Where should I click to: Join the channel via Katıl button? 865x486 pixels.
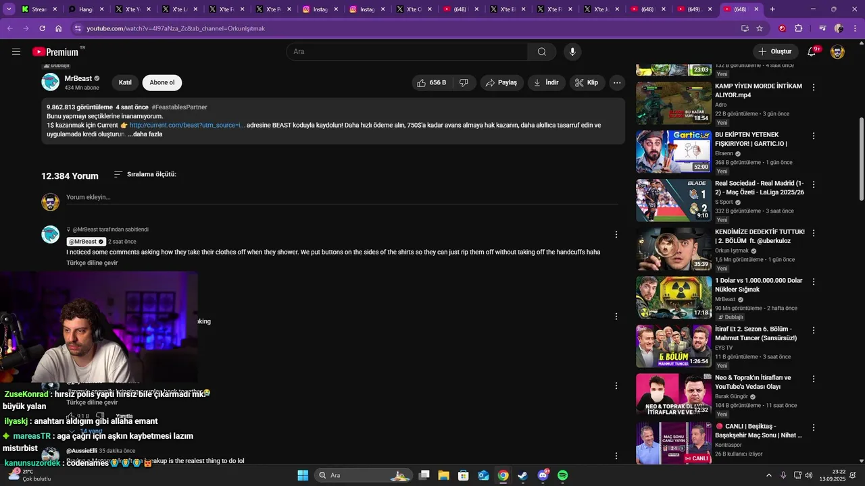[x=125, y=82]
